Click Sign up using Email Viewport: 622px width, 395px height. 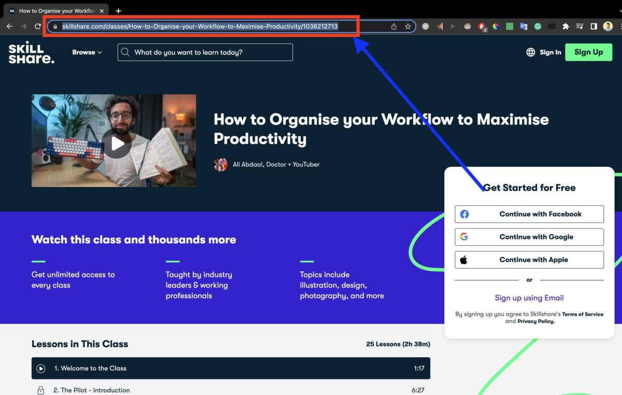(529, 298)
